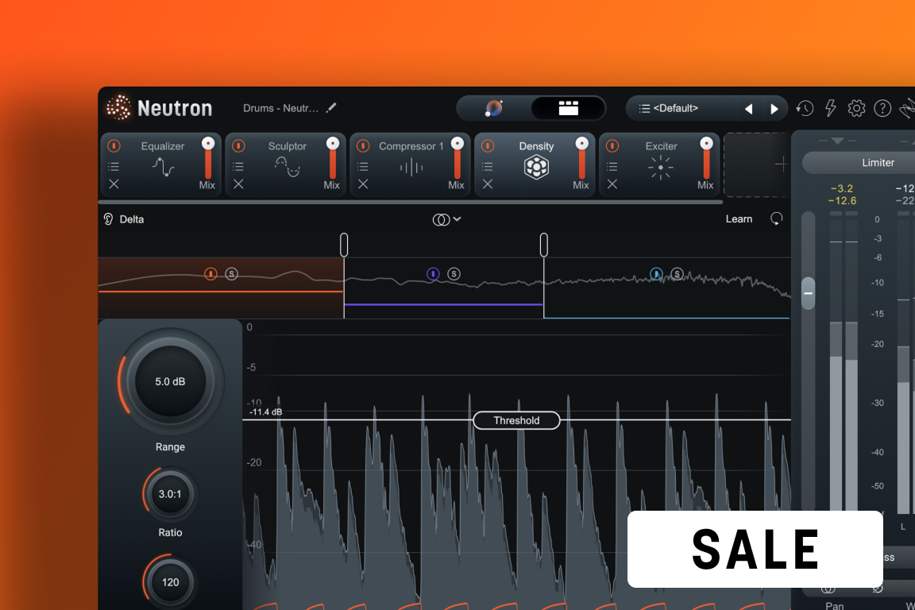Open the Exciter module presets list icon
The image size is (915, 610).
(x=612, y=167)
